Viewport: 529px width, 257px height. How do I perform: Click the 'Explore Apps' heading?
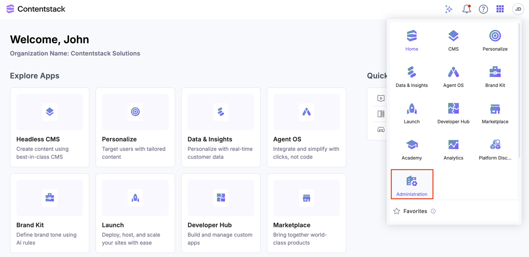[x=35, y=75]
